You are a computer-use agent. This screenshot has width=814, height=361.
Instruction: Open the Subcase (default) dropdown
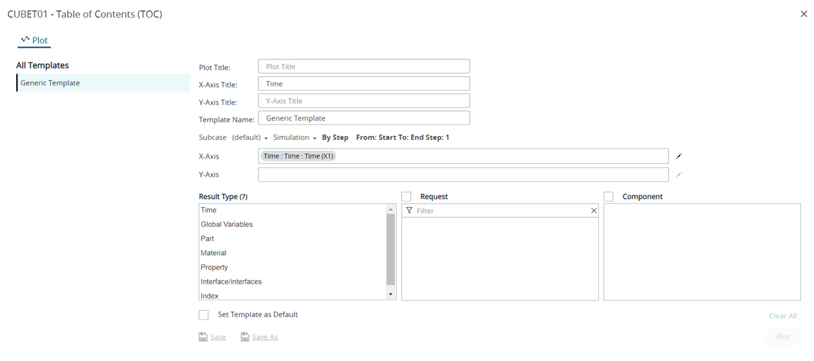pos(249,137)
